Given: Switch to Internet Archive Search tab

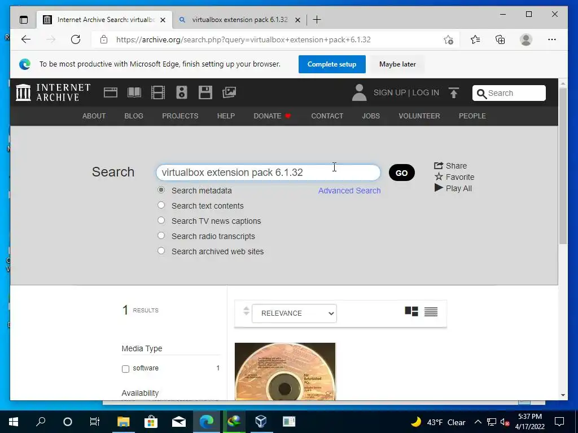Looking at the screenshot, I should 104,20.
